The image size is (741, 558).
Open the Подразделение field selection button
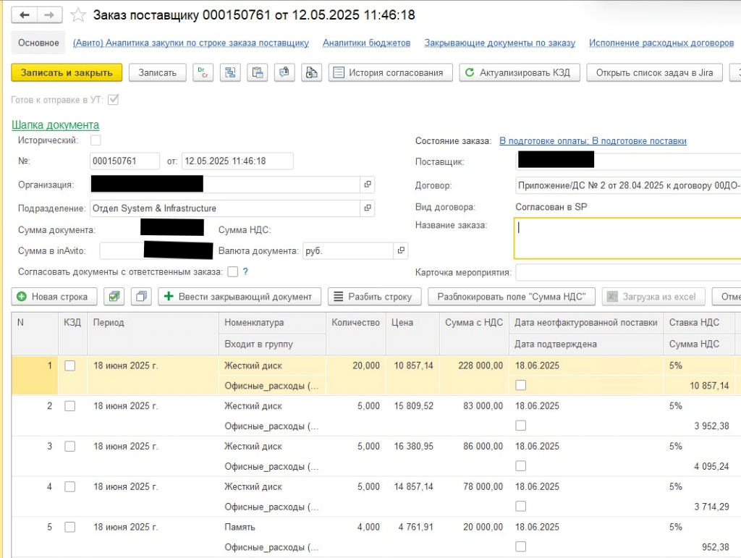368,208
